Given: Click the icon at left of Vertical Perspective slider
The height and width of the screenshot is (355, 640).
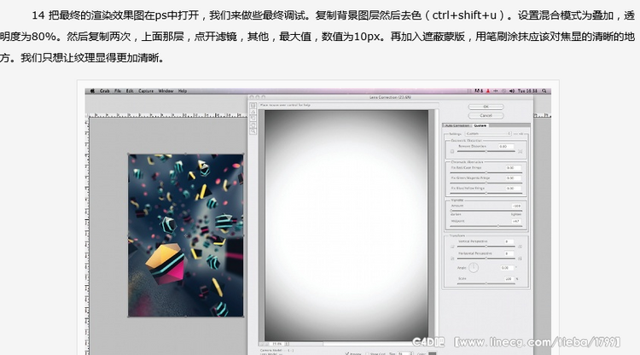Looking at the screenshot, I should (x=452, y=247).
